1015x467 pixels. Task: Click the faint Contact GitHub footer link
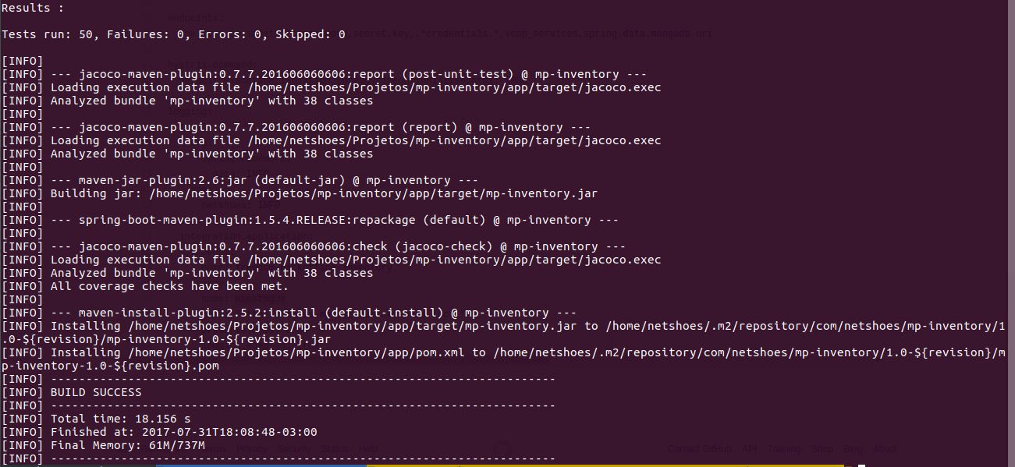[700, 449]
